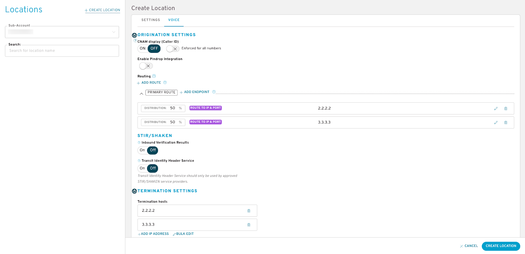The height and width of the screenshot is (254, 525).
Task: Toggle Enforced for all numbers switch
Action: (x=173, y=49)
